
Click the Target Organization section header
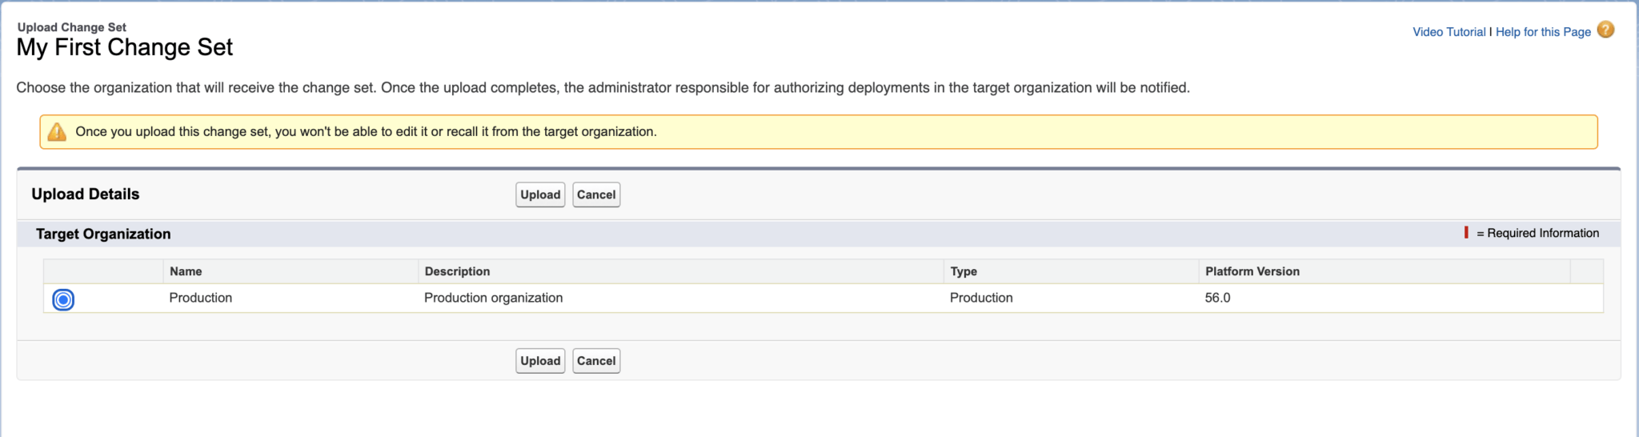[103, 234]
